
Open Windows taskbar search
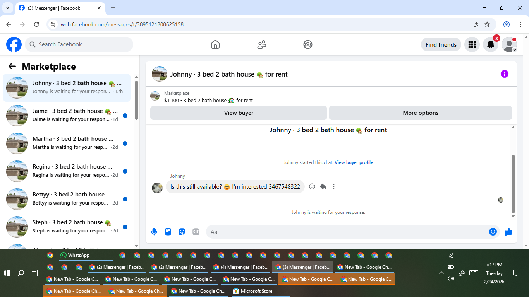coord(21,273)
